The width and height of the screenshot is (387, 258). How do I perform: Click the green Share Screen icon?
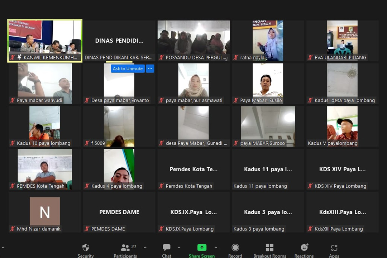click(x=202, y=248)
